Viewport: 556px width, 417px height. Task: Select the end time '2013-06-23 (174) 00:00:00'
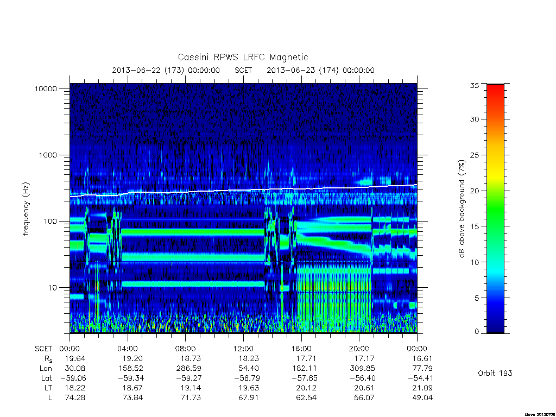(x=320, y=70)
